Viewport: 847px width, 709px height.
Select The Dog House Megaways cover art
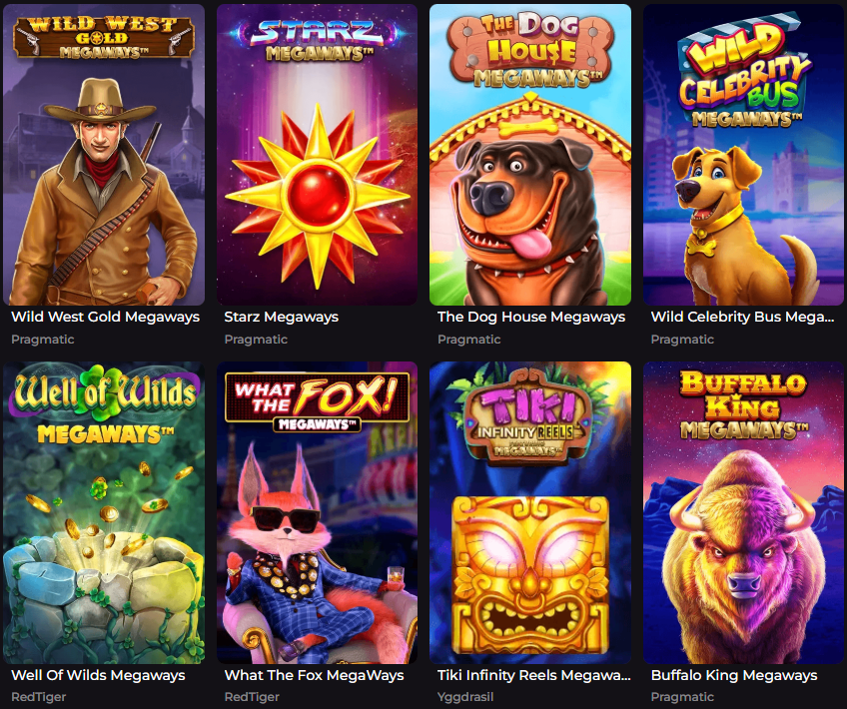(x=530, y=155)
